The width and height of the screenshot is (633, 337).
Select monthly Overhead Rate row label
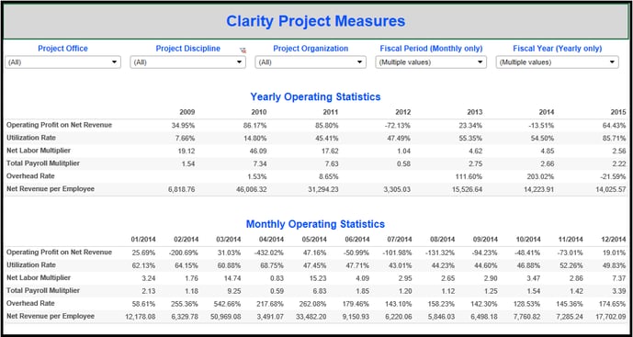pos(30,304)
